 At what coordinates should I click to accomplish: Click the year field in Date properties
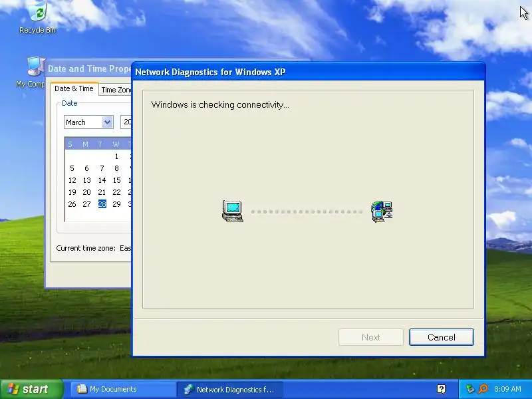point(126,122)
